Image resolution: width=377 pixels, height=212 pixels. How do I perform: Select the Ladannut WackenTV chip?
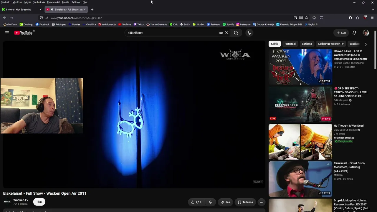point(331,44)
